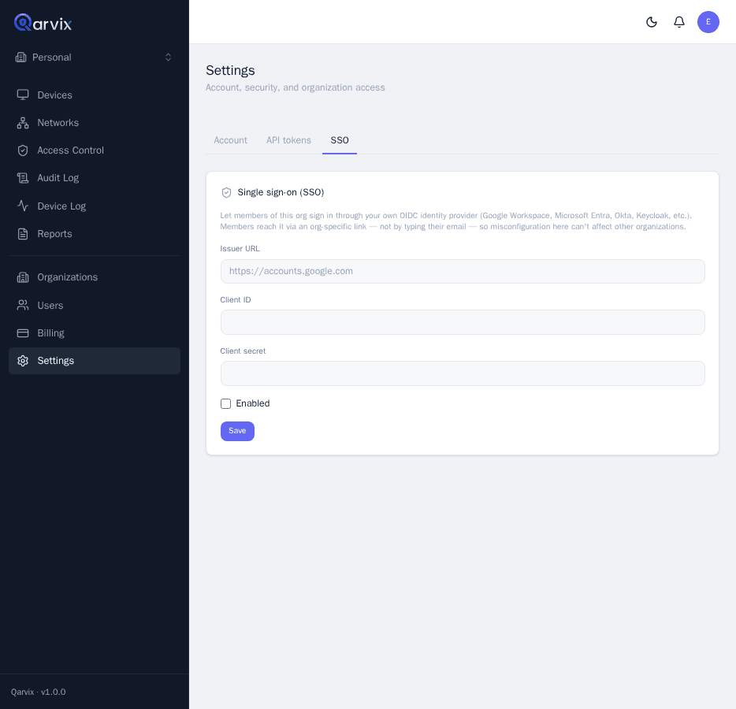The width and height of the screenshot is (736, 709).
Task: Expand the Personal organization switcher
Action: tap(95, 58)
